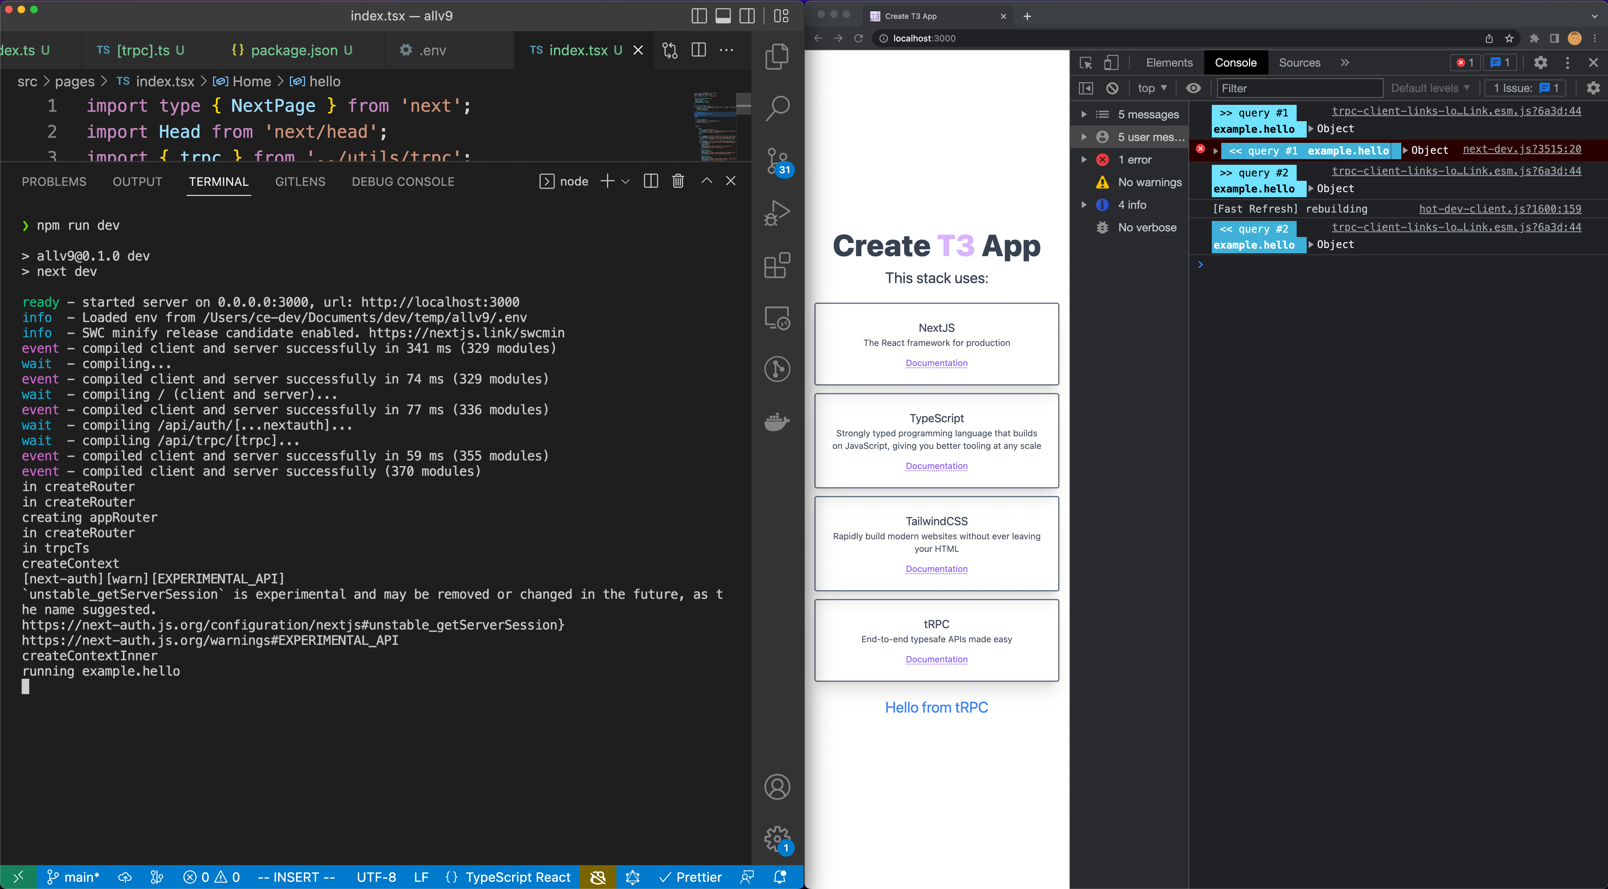This screenshot has width=1608, height=889.
Task: Open Chrome extensions puzzle icon
Action: click(x=1534, y=39)
